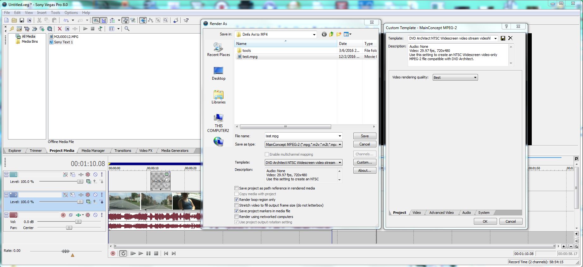Open the Insert menu
This screenshot has width=583, height=267.
click(x=42, y=13)
